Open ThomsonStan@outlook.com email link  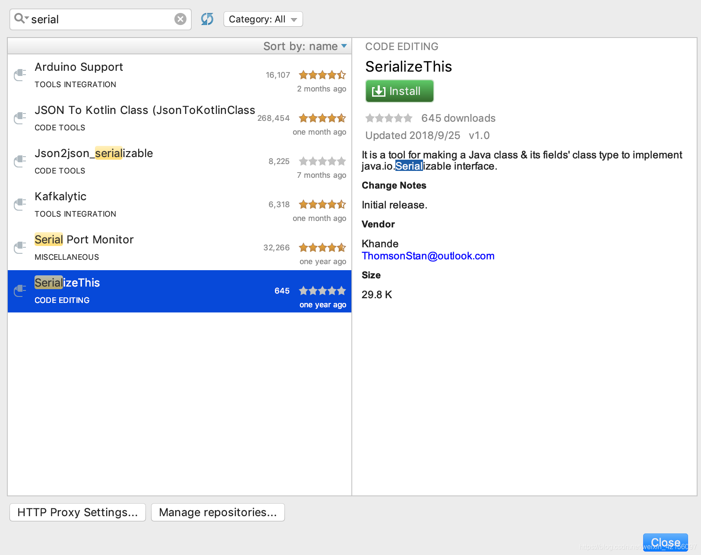pyautogui.click(x=428, y=256)
